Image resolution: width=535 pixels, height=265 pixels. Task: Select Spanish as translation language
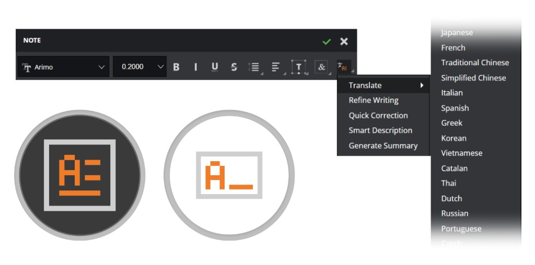(455, 108)
